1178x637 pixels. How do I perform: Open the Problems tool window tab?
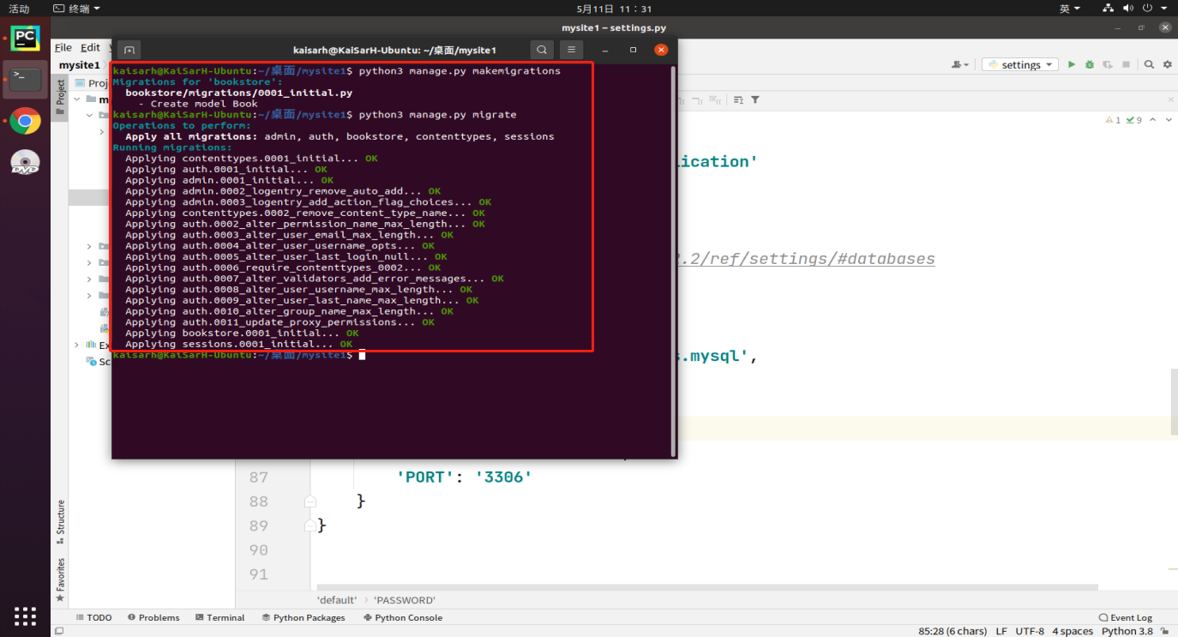(153, 617)
